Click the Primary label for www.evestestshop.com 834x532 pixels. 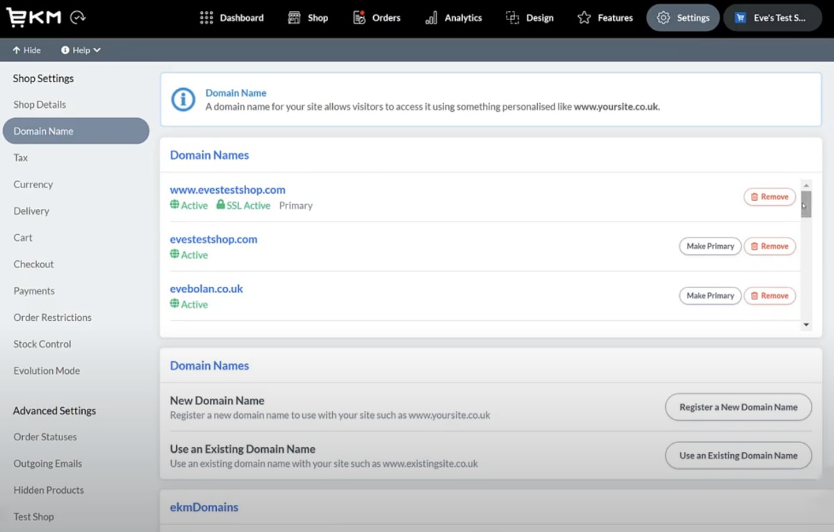296,206
